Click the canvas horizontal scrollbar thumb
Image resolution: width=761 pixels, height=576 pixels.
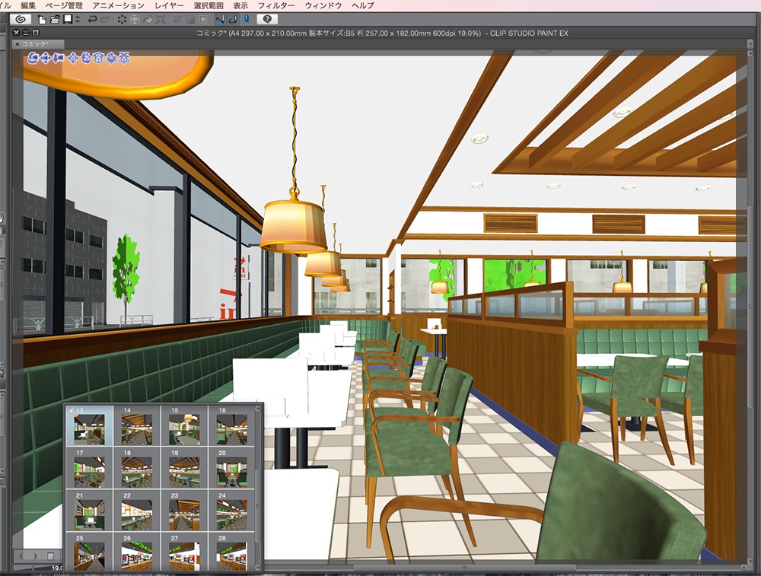pos(464,567)
